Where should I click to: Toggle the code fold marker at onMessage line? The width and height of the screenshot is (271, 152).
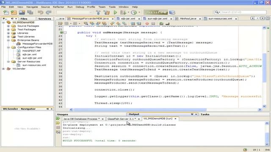(x=65, y=33)
